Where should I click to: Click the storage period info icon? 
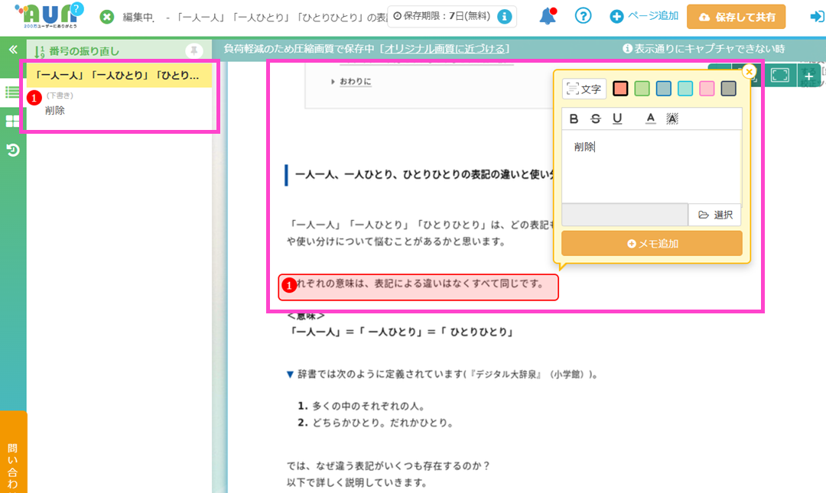point(504,16)
